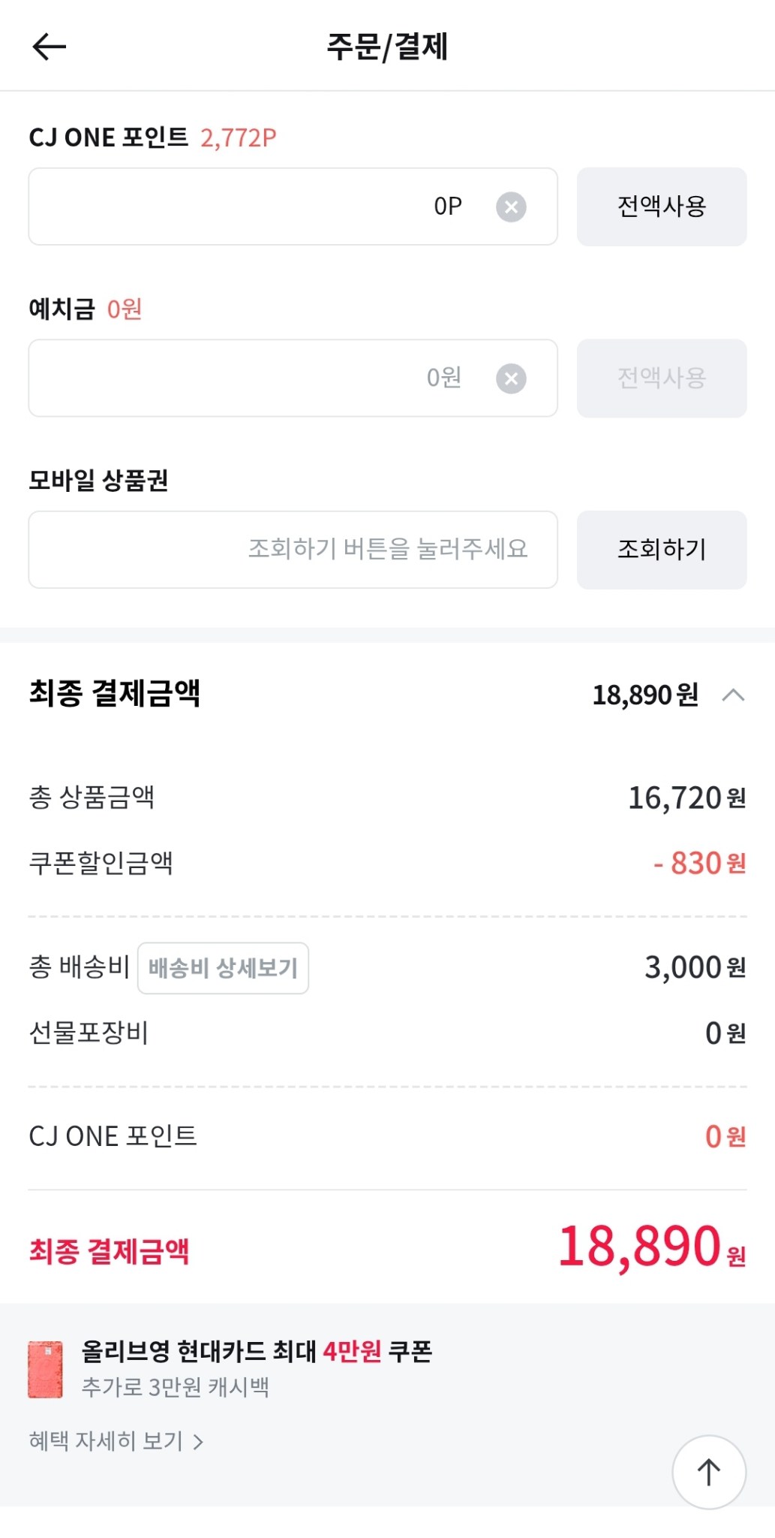Clear the 예치금 amount with X icon
The width and height of the screenshot is (775, 1538).
click(511, 378)
